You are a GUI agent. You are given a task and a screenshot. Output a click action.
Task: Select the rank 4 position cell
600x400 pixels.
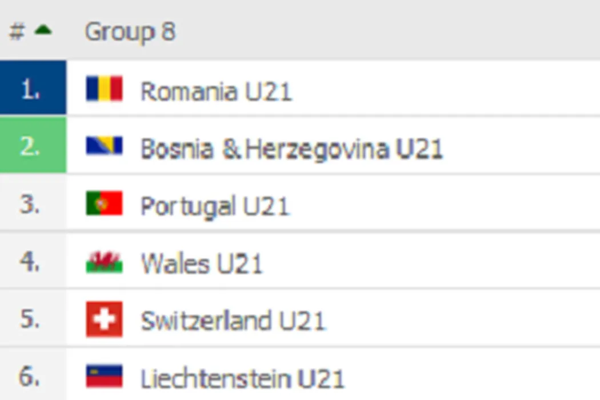pyautogui.click(x=31, y=262)
